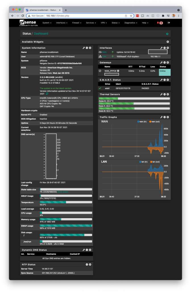Minimize the Traffic Graphs widget
The image size is (191, 292).
165,117
